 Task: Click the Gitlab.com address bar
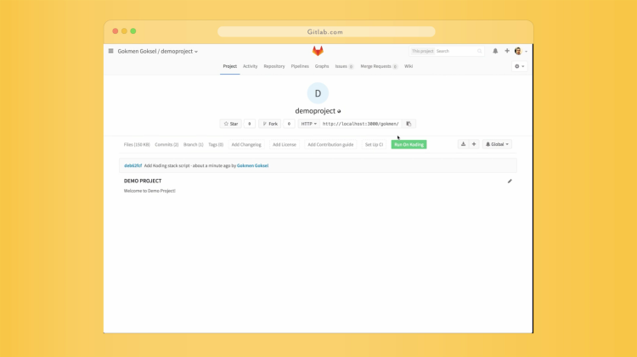326,31
